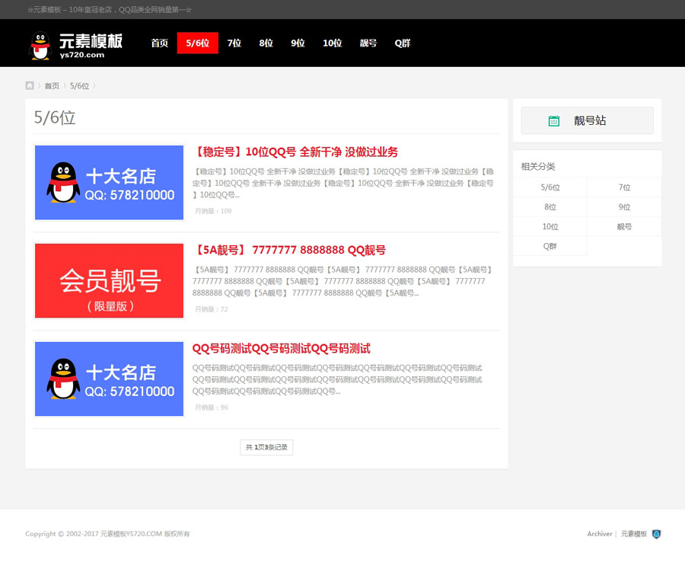Open the QQ号码测试 article title

282,348
